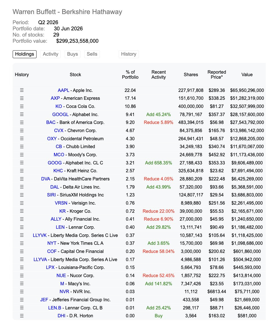Click the 'Reduce 22.00%' Kroger activity
This screenshot has width=270, height=326.
pyautogui.click(x=159, y=211)
